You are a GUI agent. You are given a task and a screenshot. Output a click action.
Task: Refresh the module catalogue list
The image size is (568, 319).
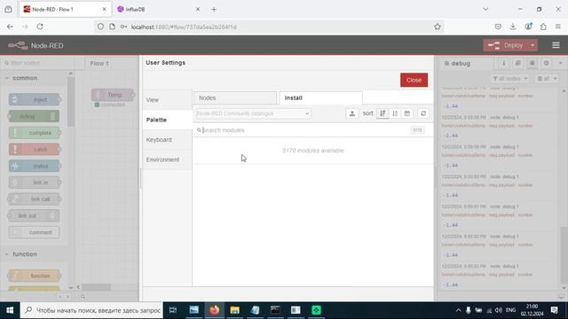(423, 113)
